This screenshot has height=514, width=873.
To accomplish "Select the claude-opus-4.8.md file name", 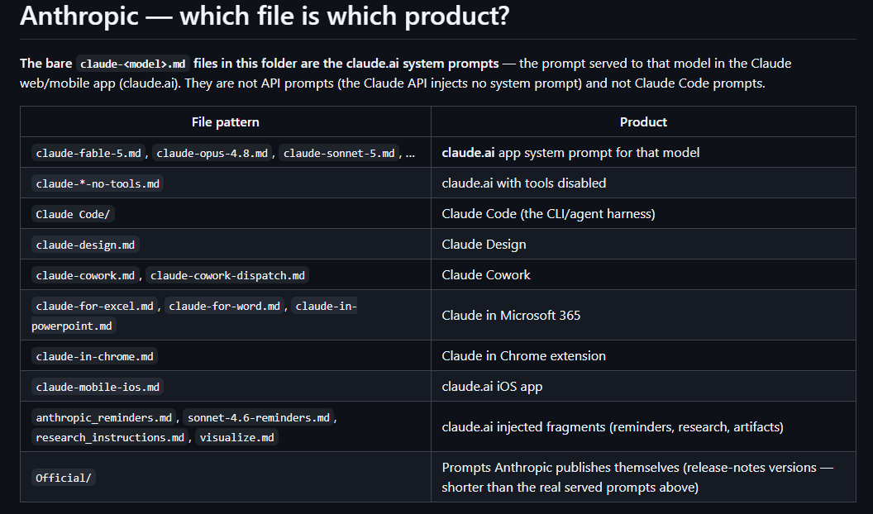I will (212, 153).
